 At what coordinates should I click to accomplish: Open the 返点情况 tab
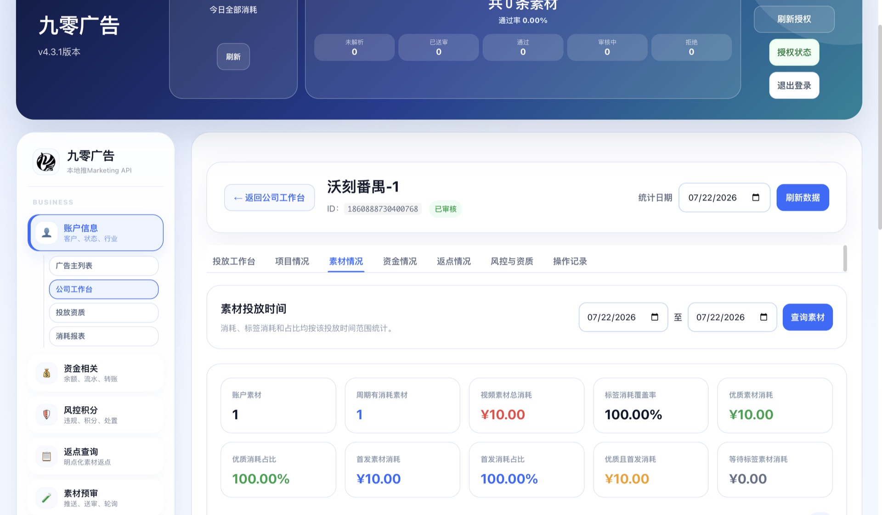click(x=453, y=261)
